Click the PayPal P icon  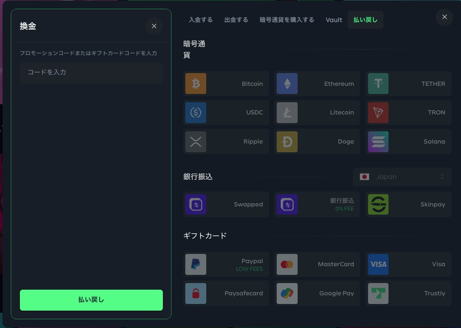[x=196, y=264]
